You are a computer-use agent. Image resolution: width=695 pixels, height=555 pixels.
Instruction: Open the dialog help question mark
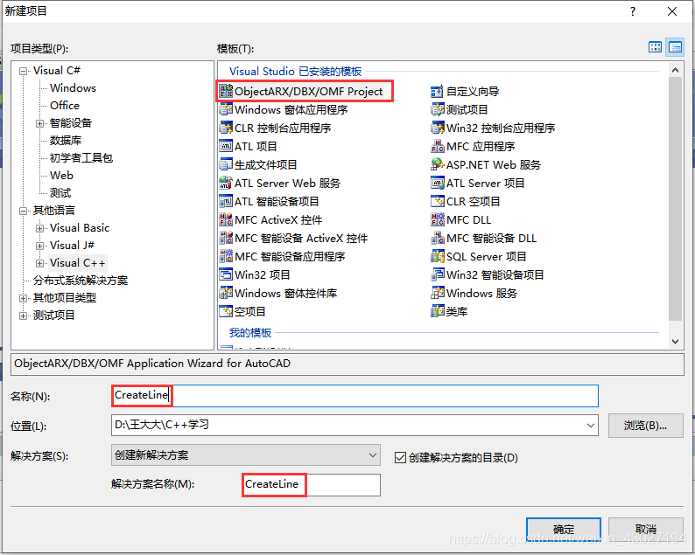click(x=633, y=11)
